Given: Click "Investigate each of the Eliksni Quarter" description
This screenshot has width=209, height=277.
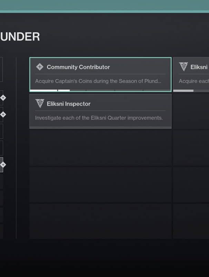Looking at the screenshot, I should click(99, 118).
